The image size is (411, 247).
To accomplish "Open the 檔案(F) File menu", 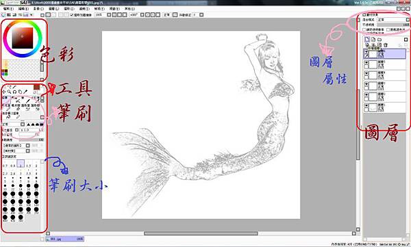I will [8, 9].
